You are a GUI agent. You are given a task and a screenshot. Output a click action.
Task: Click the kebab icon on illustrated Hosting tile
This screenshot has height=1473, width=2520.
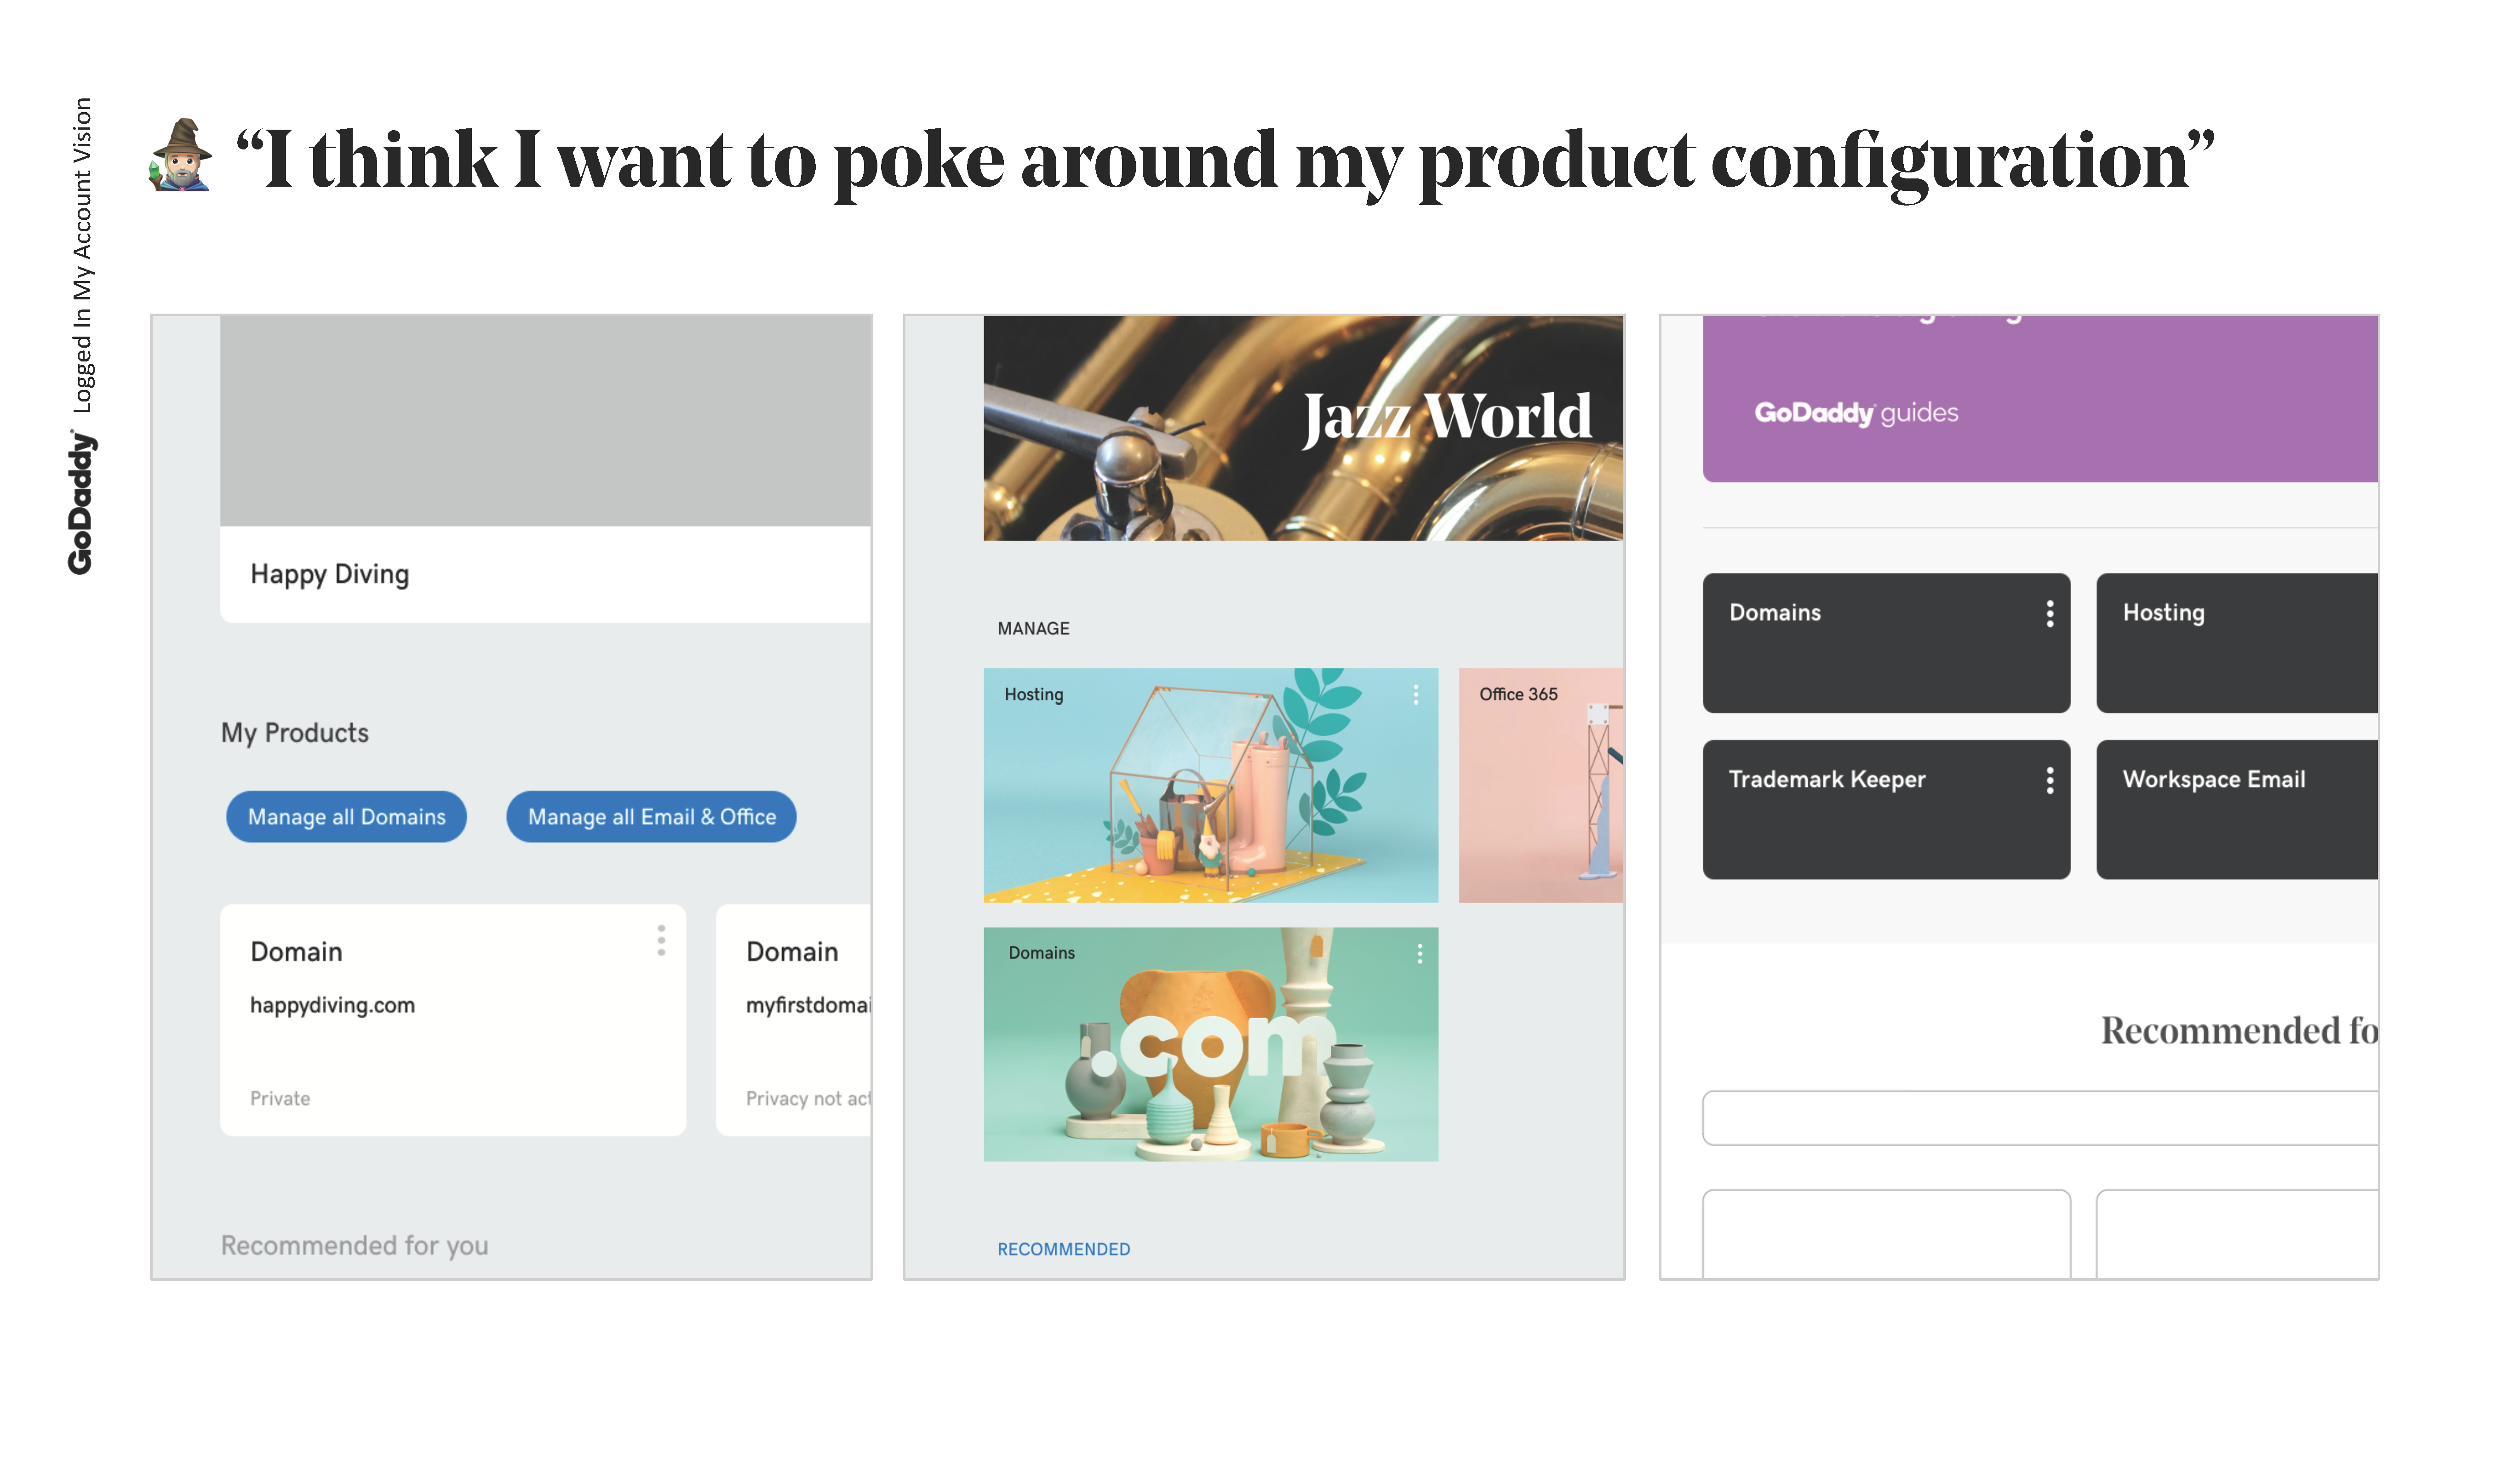pyautogui.click(x=1416, y=694)
